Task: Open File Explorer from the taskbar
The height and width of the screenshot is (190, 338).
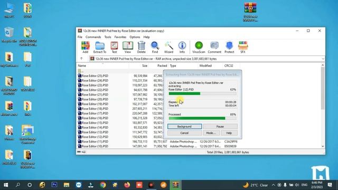Action: (x=67, y=185)
